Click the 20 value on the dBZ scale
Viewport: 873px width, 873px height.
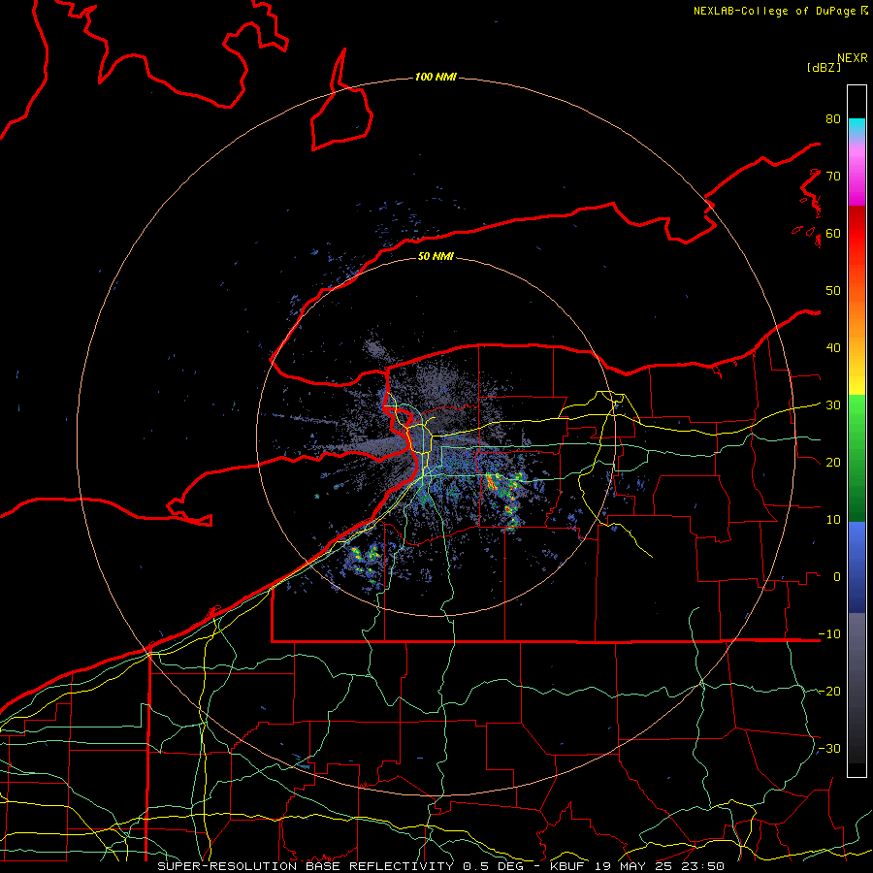[x=833, y=462]
